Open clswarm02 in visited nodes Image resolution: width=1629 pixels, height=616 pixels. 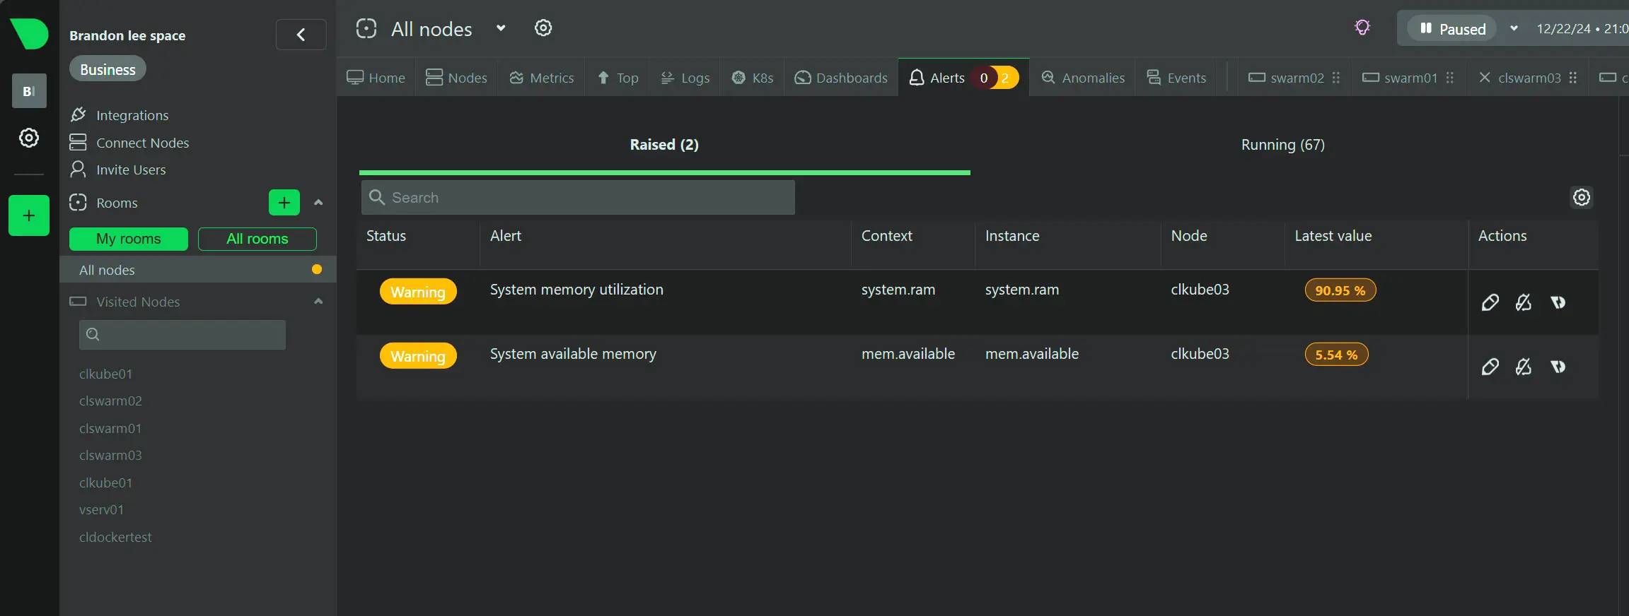[110, 401]
